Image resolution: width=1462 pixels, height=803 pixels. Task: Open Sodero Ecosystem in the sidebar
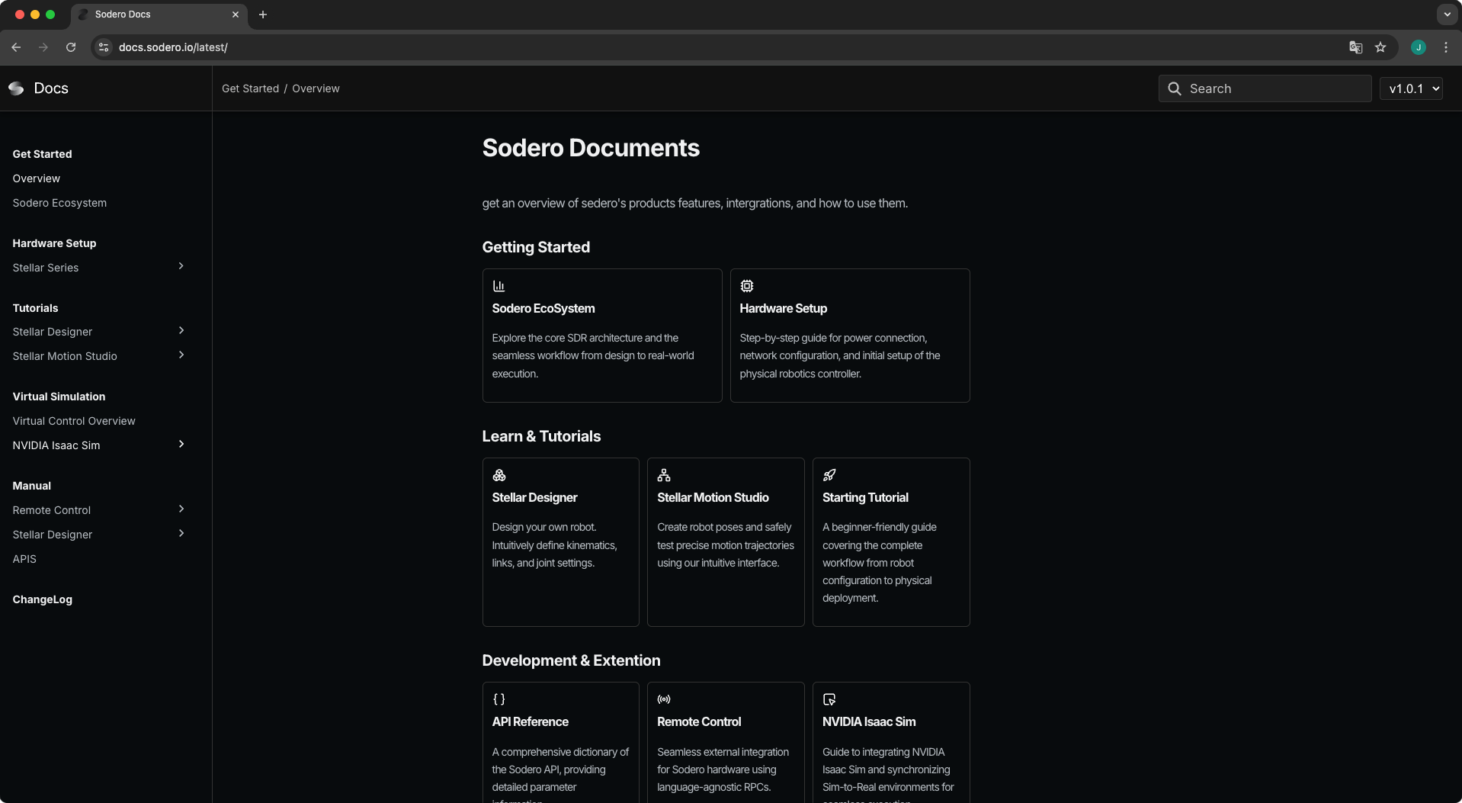coord(59,203)
